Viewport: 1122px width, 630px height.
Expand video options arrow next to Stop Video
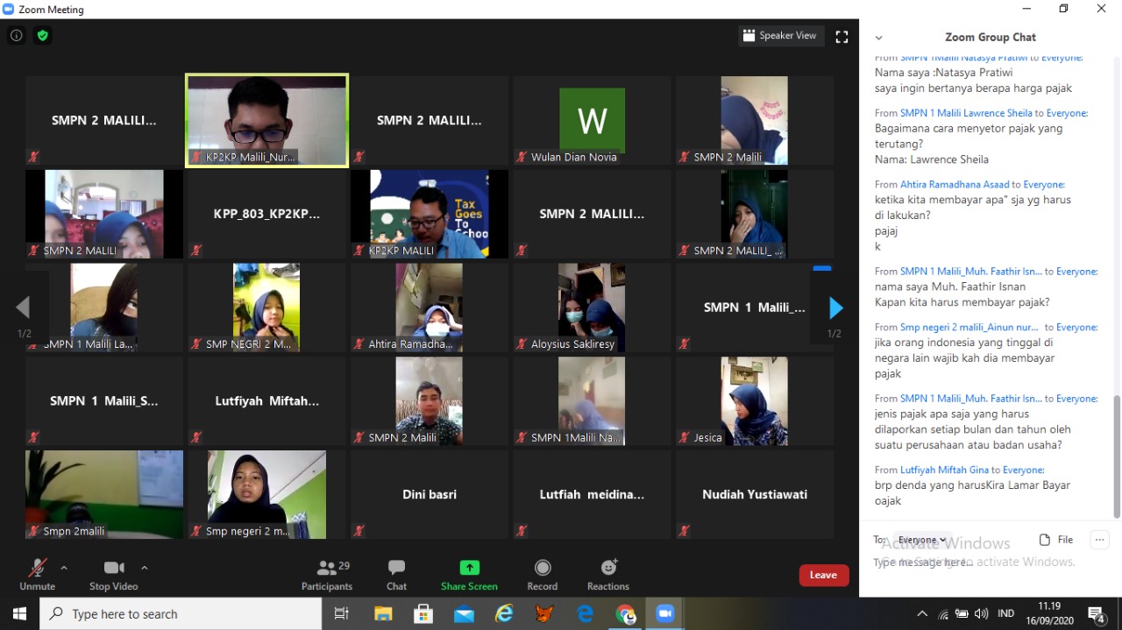click(x=145, y=568)
